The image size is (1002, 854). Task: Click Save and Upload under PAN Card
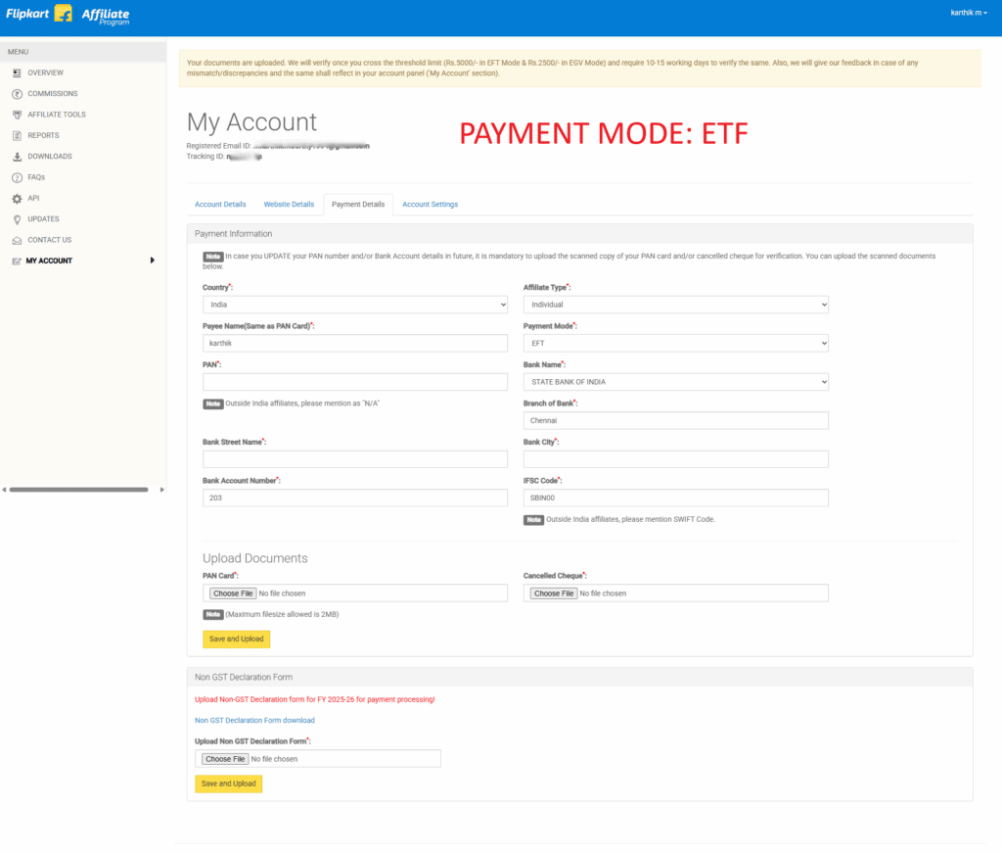237,640
